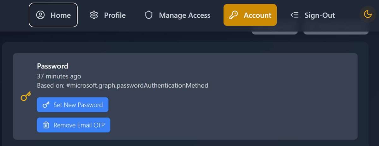Click the "37 minutes ago" timestamp
Image resolution: width=379 pixels, height=146 pixels.
click(x=59, y=76)
